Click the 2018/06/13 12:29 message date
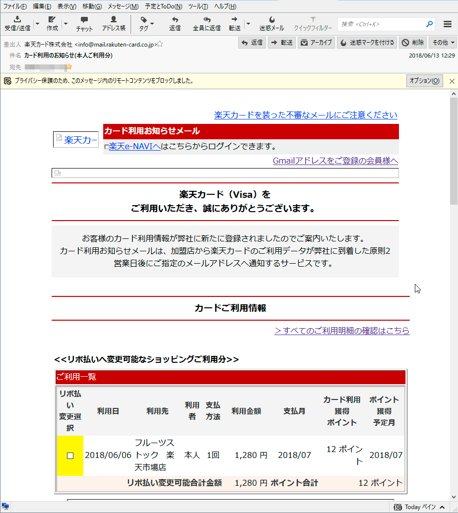This screenshot has height=513, width=458. coord(432,56)
